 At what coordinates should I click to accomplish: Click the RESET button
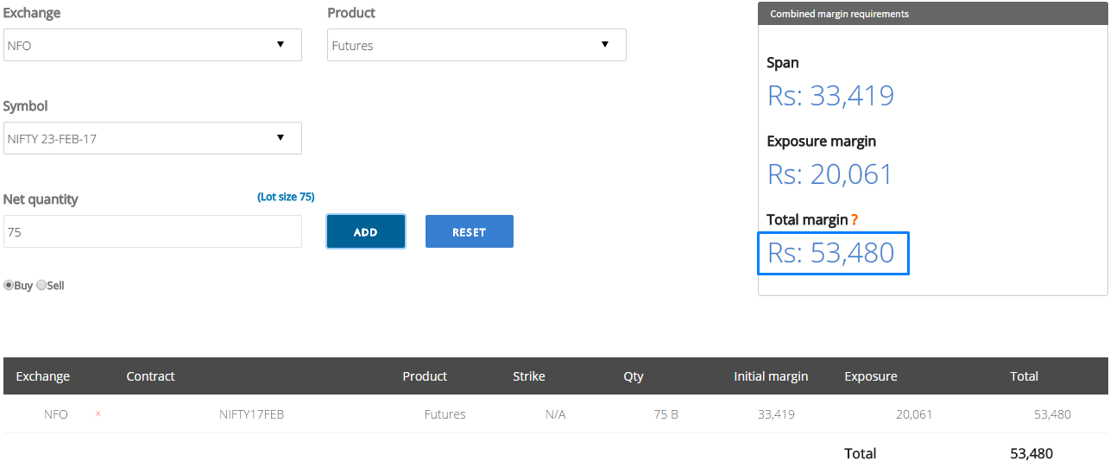click(470, 231)
